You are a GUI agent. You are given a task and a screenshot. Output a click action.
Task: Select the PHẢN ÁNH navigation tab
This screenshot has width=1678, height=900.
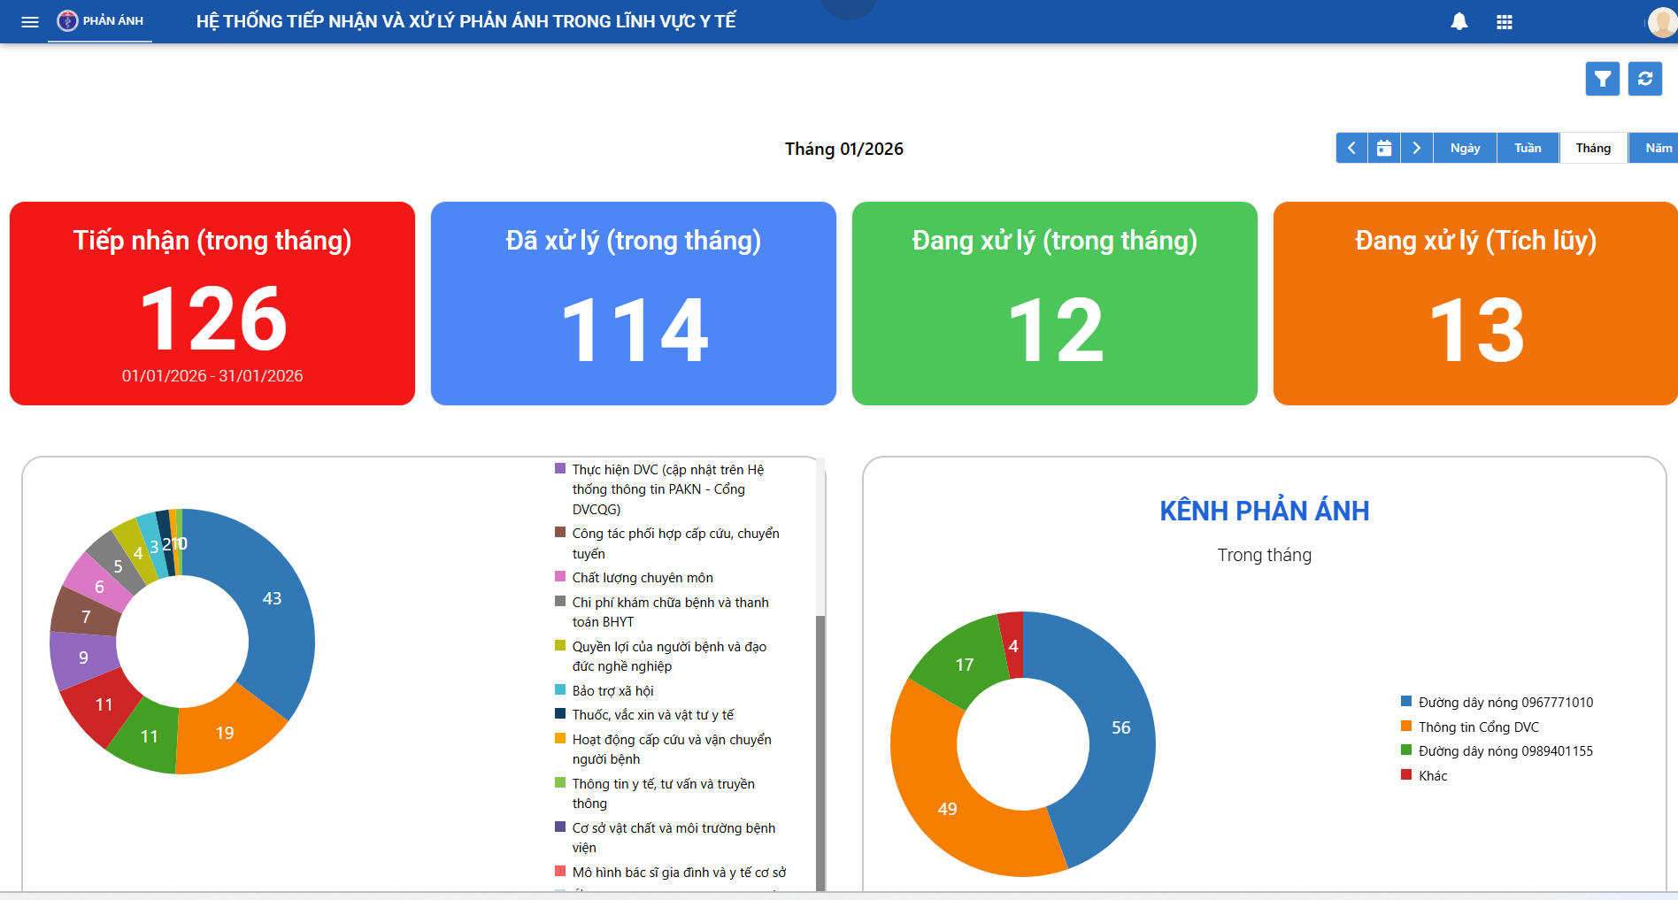click(x=100, y=21)
